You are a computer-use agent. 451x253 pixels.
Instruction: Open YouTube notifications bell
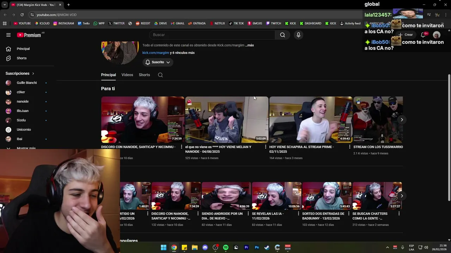coord(424,35)
